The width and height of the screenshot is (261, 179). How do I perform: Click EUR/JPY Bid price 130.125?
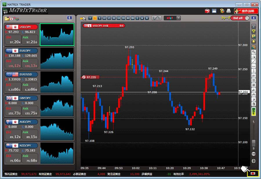point(13,63)
